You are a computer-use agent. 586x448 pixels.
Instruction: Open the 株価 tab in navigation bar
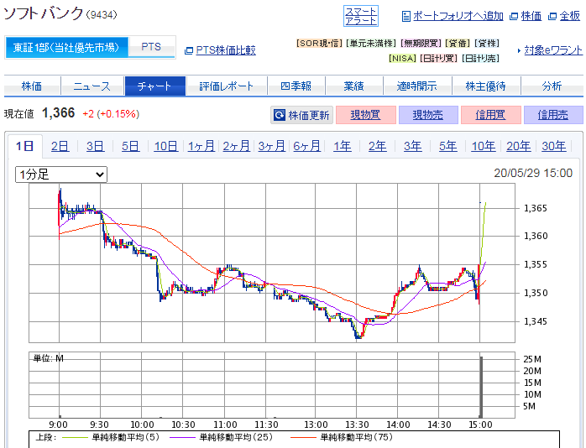point(32,86)
